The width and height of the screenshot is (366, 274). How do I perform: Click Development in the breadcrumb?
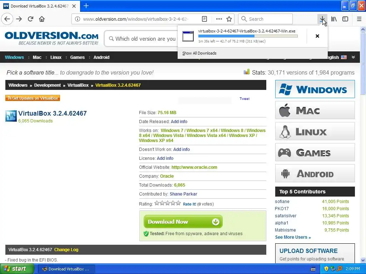48,85
